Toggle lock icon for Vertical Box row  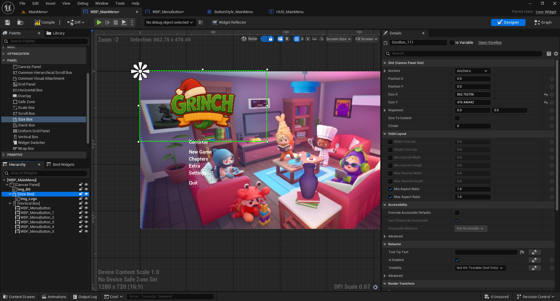coord(81,203)
